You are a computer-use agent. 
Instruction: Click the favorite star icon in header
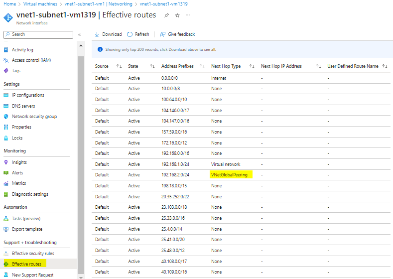pyautogui.click(x=177, y=15)
